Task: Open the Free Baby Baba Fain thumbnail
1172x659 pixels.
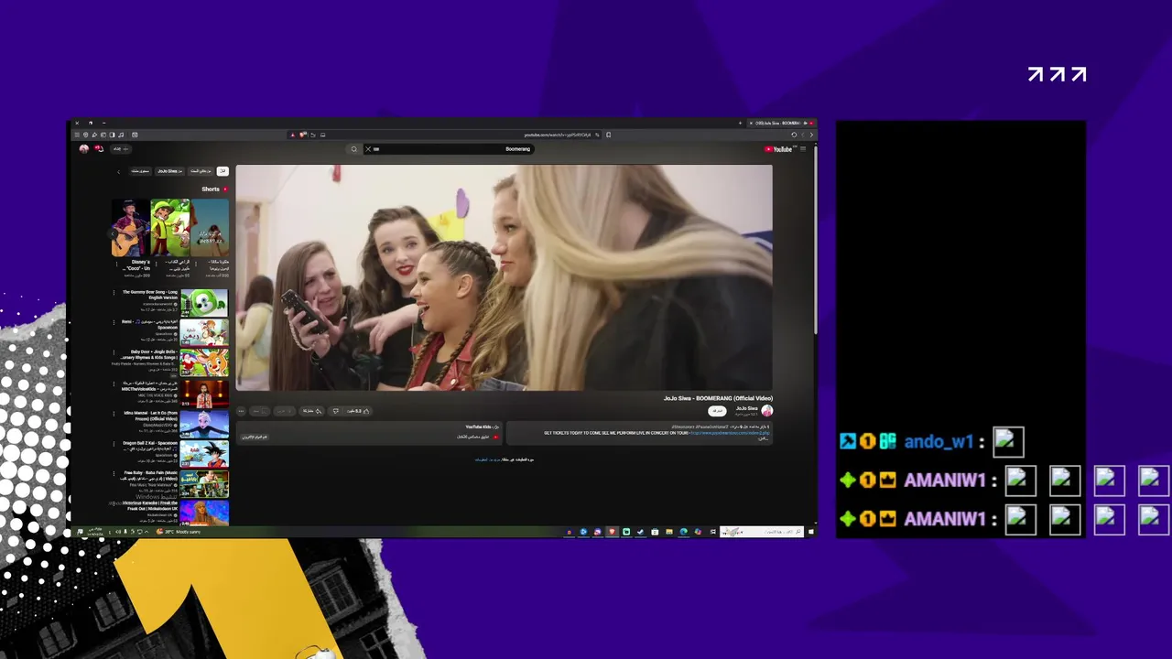Action: click(204, 483)
